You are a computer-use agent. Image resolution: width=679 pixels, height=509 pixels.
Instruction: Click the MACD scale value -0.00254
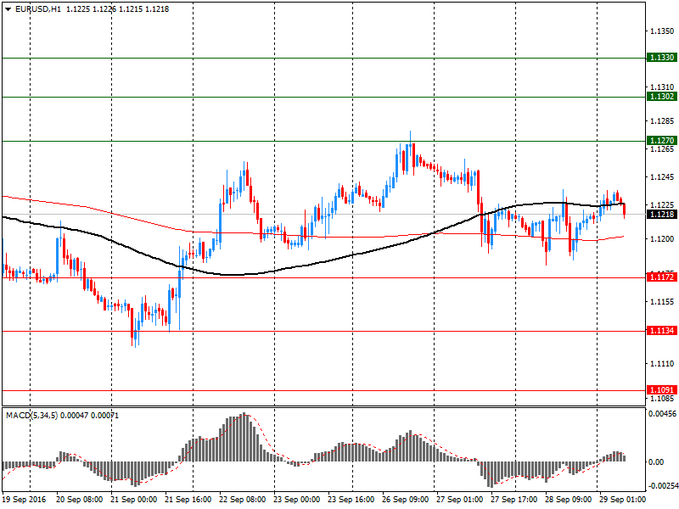click(x=663, y=486)
